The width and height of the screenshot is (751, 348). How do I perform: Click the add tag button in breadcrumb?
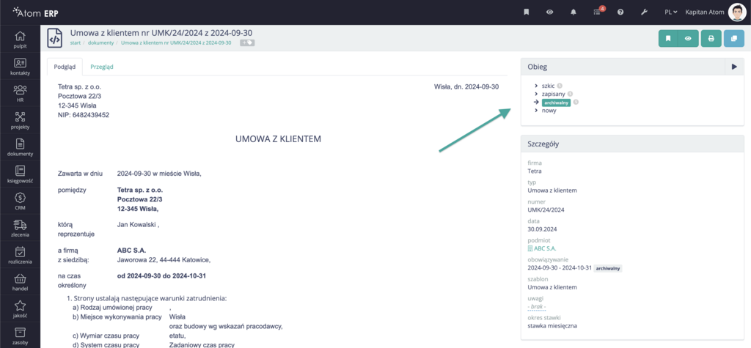click(247, 42)
